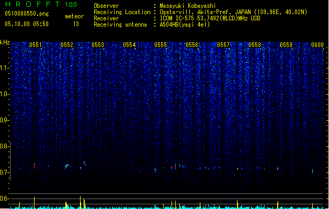Click the 0558 time marker

click(255, 45)
